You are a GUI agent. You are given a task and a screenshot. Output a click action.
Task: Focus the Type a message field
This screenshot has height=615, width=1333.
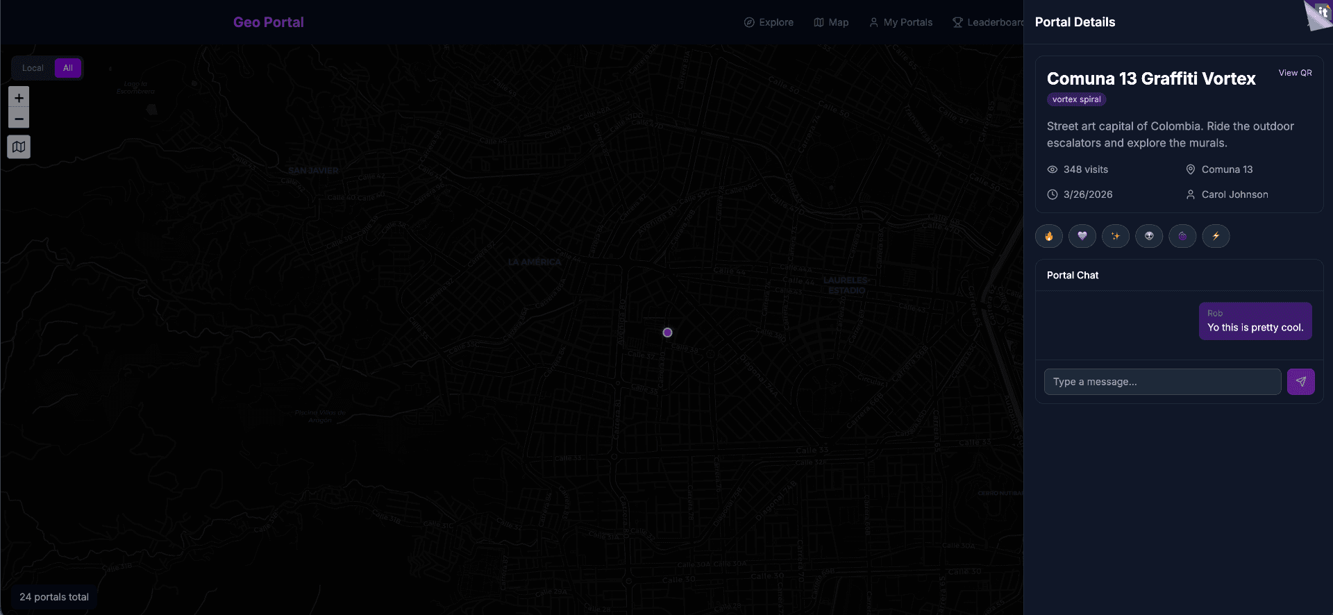coord(1162,382)
